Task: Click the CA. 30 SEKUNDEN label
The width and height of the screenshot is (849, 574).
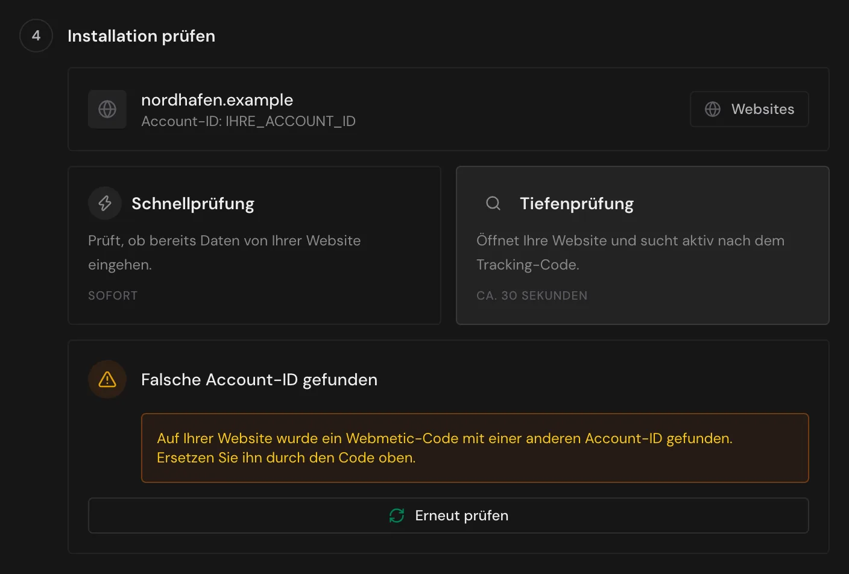Action: [x=532, y=295]
